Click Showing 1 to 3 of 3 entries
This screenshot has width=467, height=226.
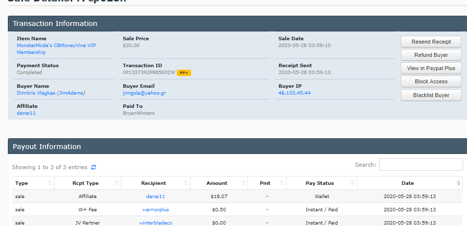pos(50,167)
